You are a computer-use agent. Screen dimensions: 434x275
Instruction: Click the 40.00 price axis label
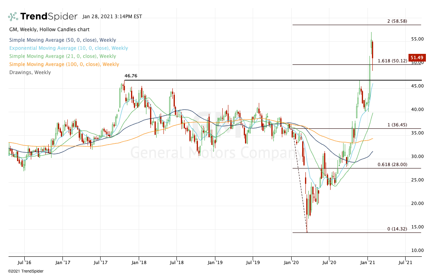417,109
